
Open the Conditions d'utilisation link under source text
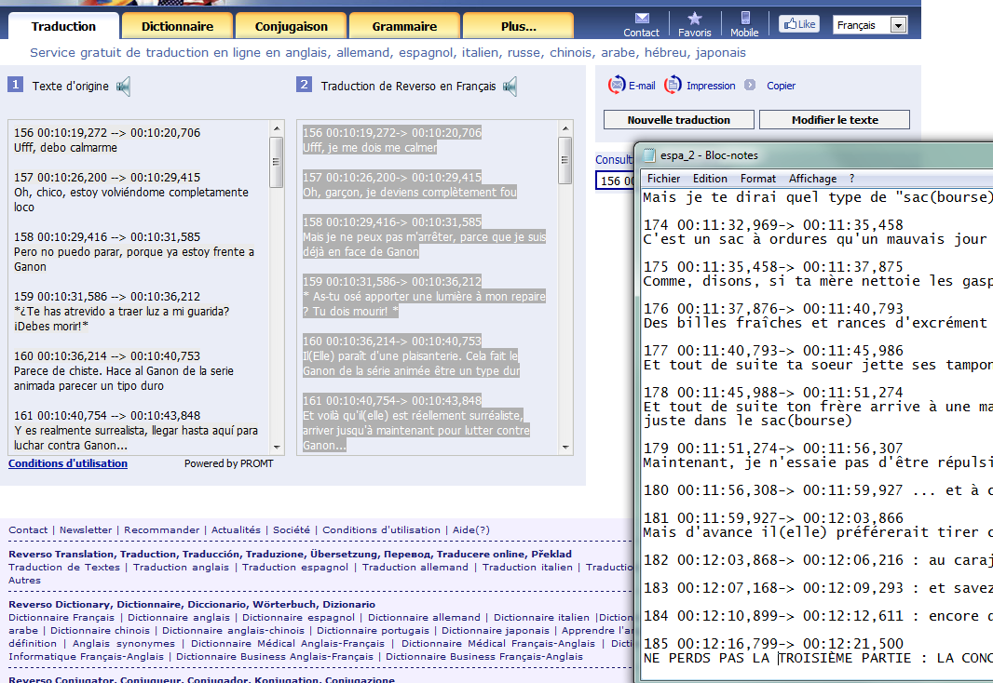[68, 463]
